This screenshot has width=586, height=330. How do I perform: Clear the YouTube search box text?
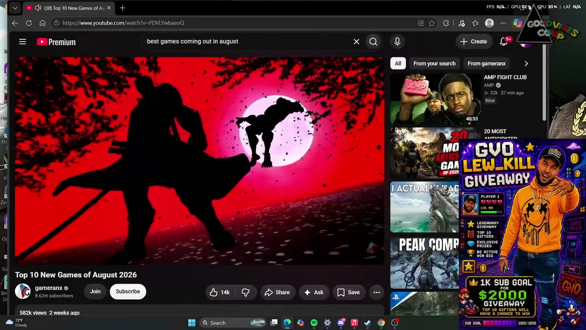tap(356, 42)
